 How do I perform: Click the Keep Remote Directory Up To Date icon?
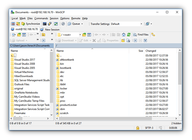pos(56,24)
